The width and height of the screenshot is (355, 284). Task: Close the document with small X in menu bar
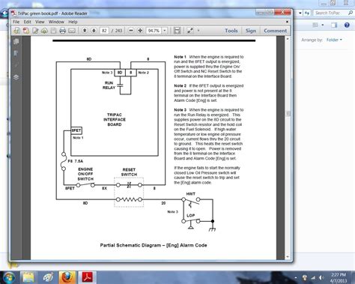coord(287,22)
